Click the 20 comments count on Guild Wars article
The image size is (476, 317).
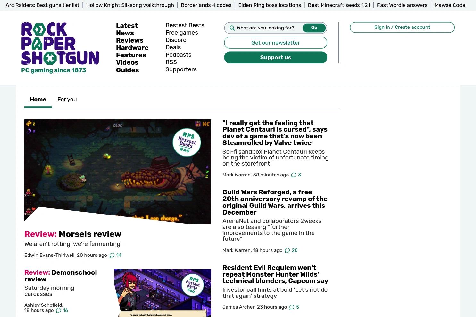tap(295, 251)
